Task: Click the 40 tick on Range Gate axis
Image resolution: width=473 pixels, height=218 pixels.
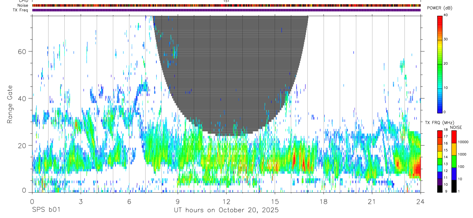Action: point(22,98)
